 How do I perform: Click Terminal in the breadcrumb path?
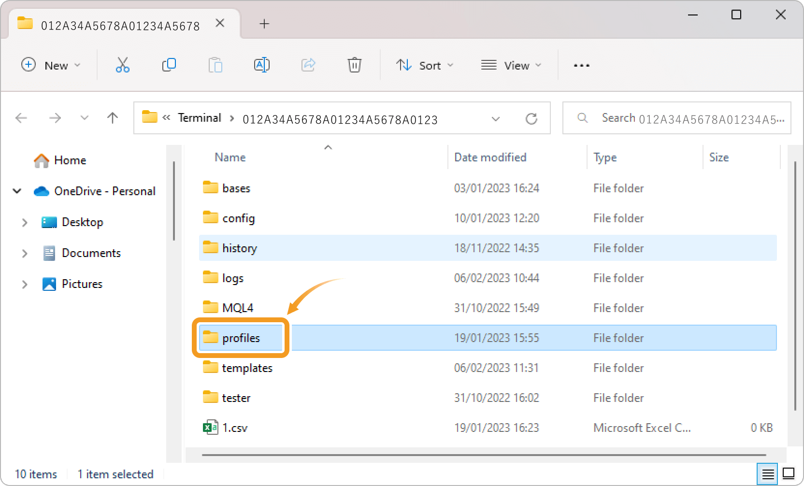[200, 118]
